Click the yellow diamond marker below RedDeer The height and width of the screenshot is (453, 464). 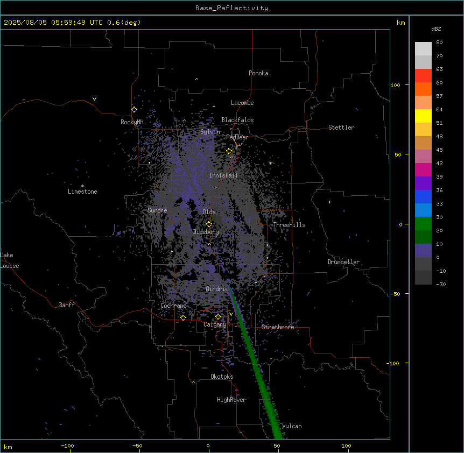[229, 151]
